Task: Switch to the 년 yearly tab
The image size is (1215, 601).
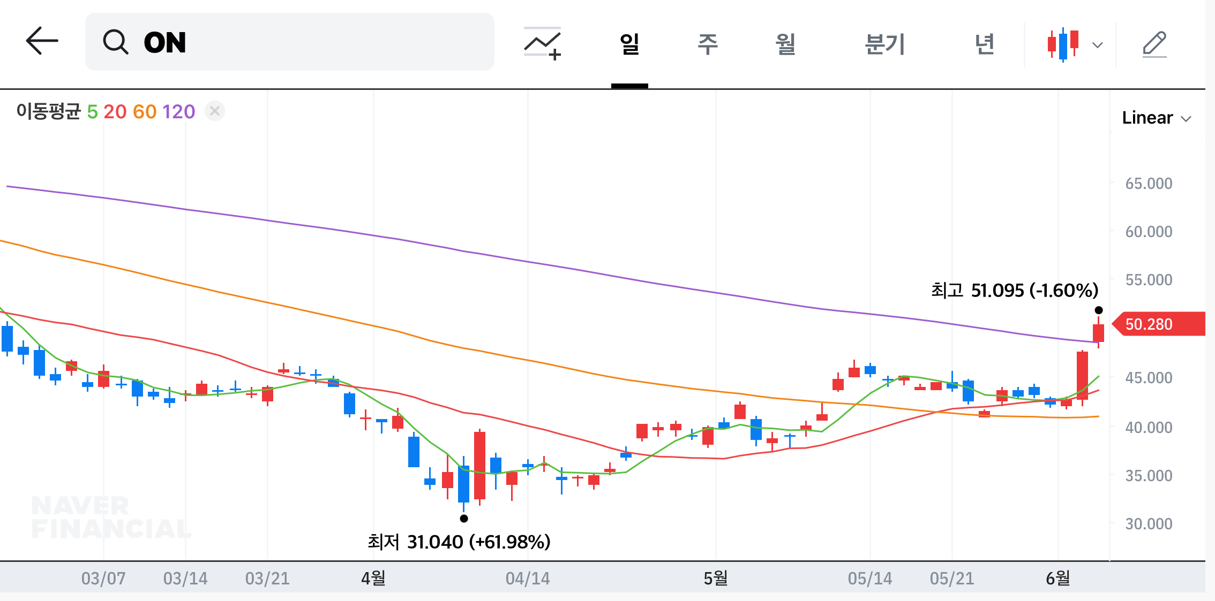Action: [985, 44]
